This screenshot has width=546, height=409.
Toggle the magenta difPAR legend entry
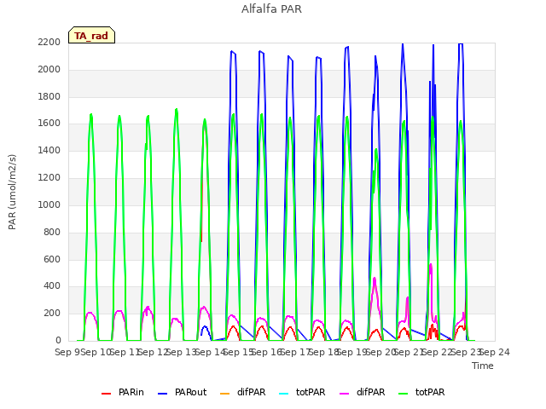(x=362, y=392)
